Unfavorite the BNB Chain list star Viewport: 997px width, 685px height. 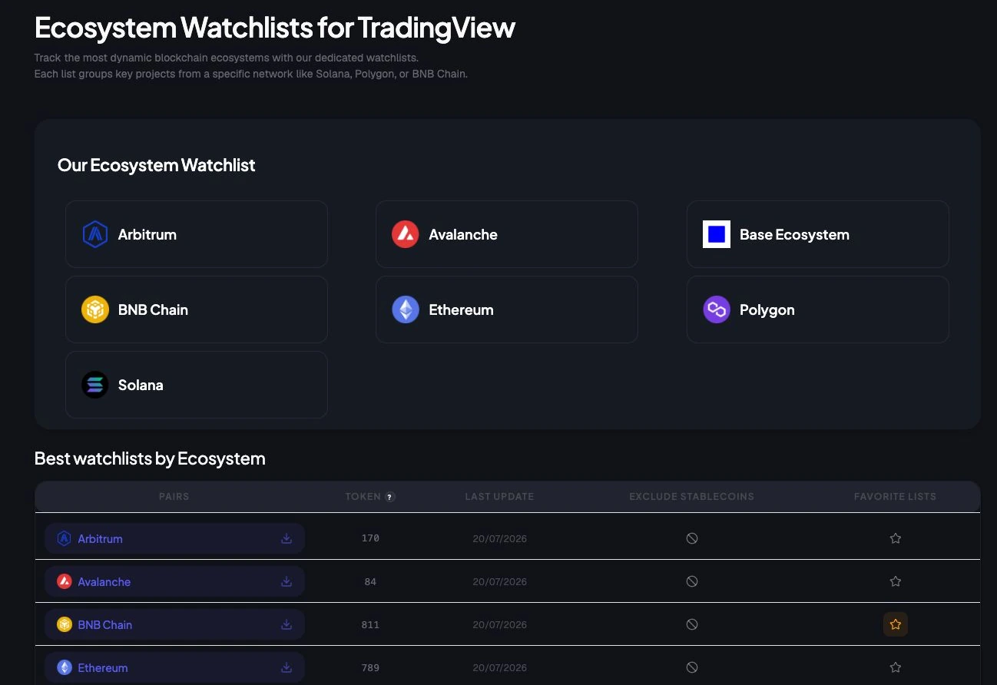[896, 624]
